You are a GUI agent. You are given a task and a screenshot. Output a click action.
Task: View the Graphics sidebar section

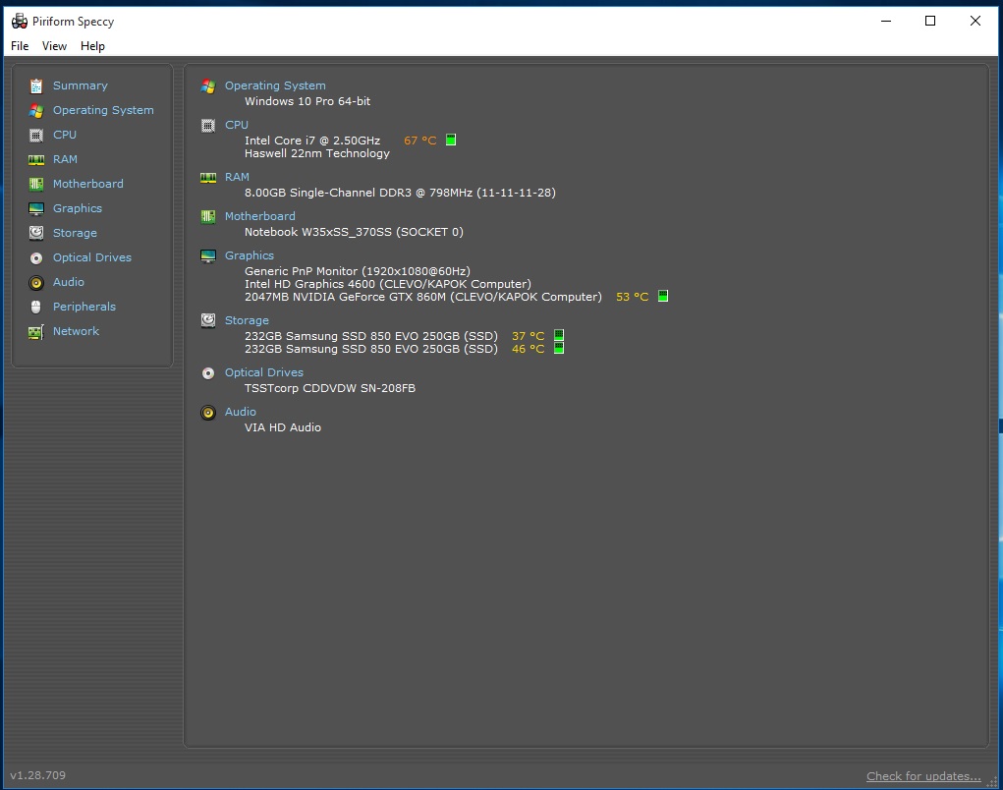(x=78, y=208)
